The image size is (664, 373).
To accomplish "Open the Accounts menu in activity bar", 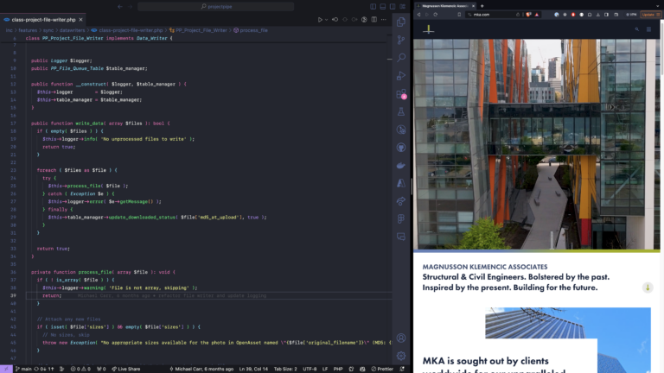I will pyautogui.click(x=401, y=338).
